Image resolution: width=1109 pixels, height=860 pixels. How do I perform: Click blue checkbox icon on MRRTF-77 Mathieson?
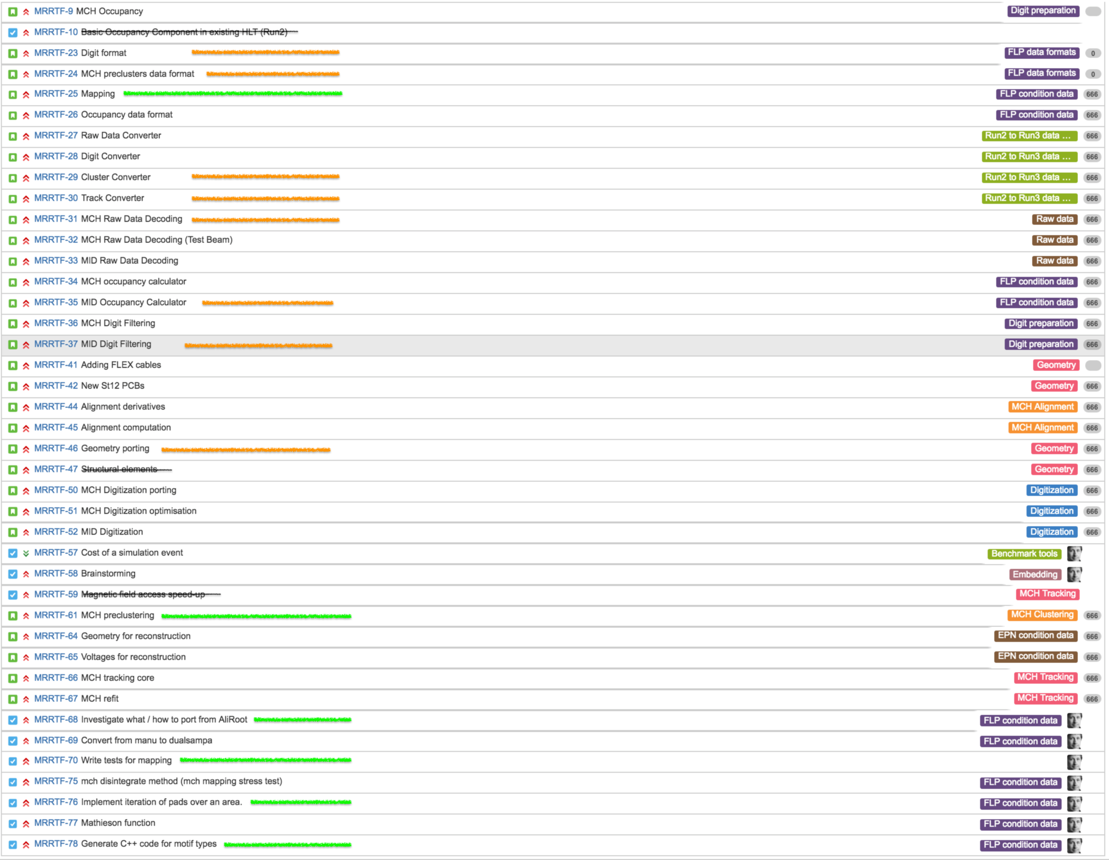pos(13,823)
